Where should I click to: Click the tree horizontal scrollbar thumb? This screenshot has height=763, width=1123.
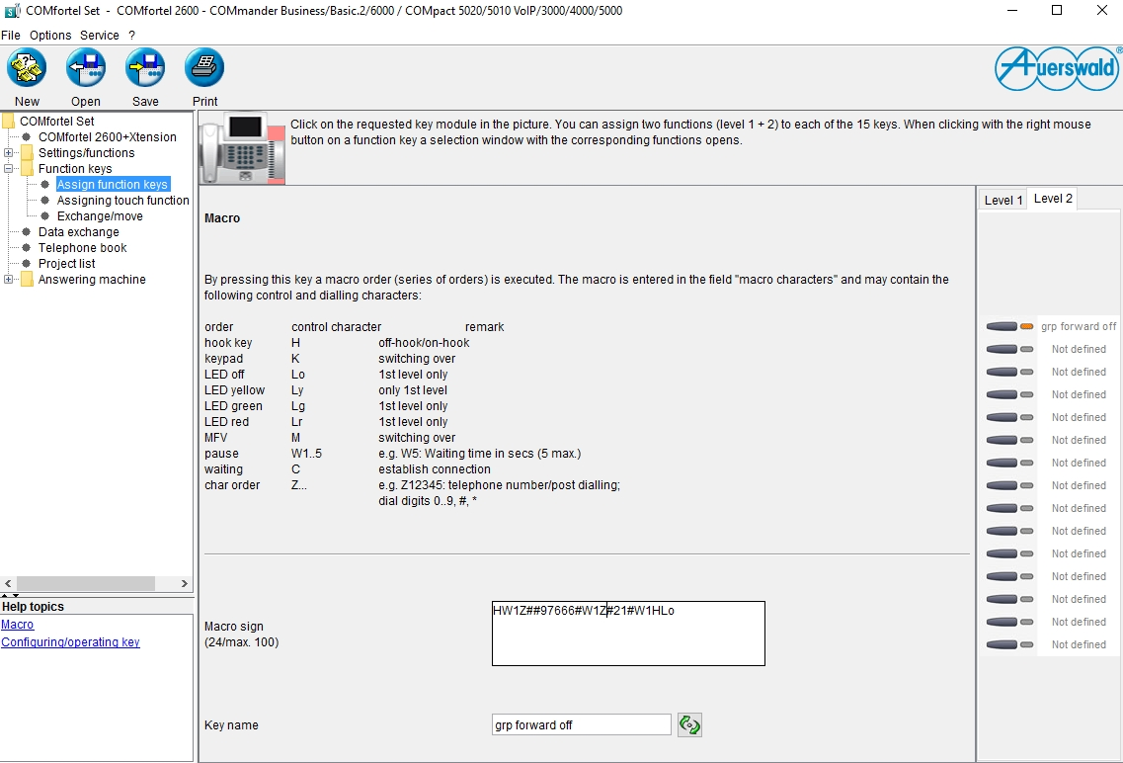[x=85, y=583]
